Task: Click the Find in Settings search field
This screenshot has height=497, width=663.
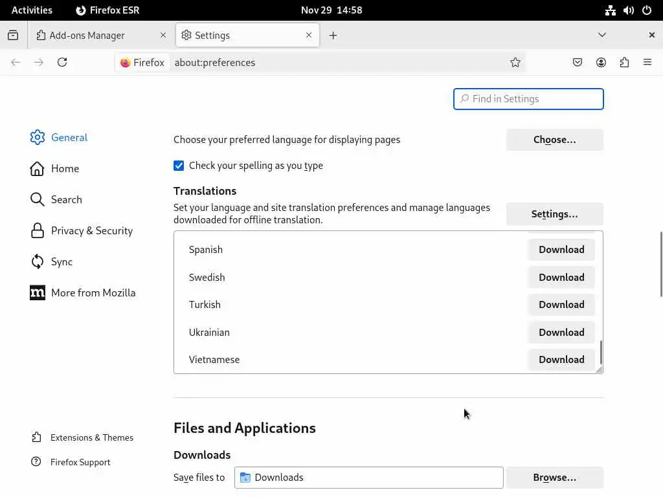Action: [528, 99]
